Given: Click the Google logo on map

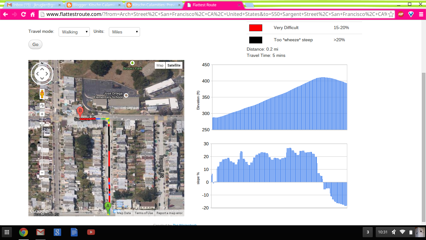Looking at the screenshot, I should click(39, 212).
